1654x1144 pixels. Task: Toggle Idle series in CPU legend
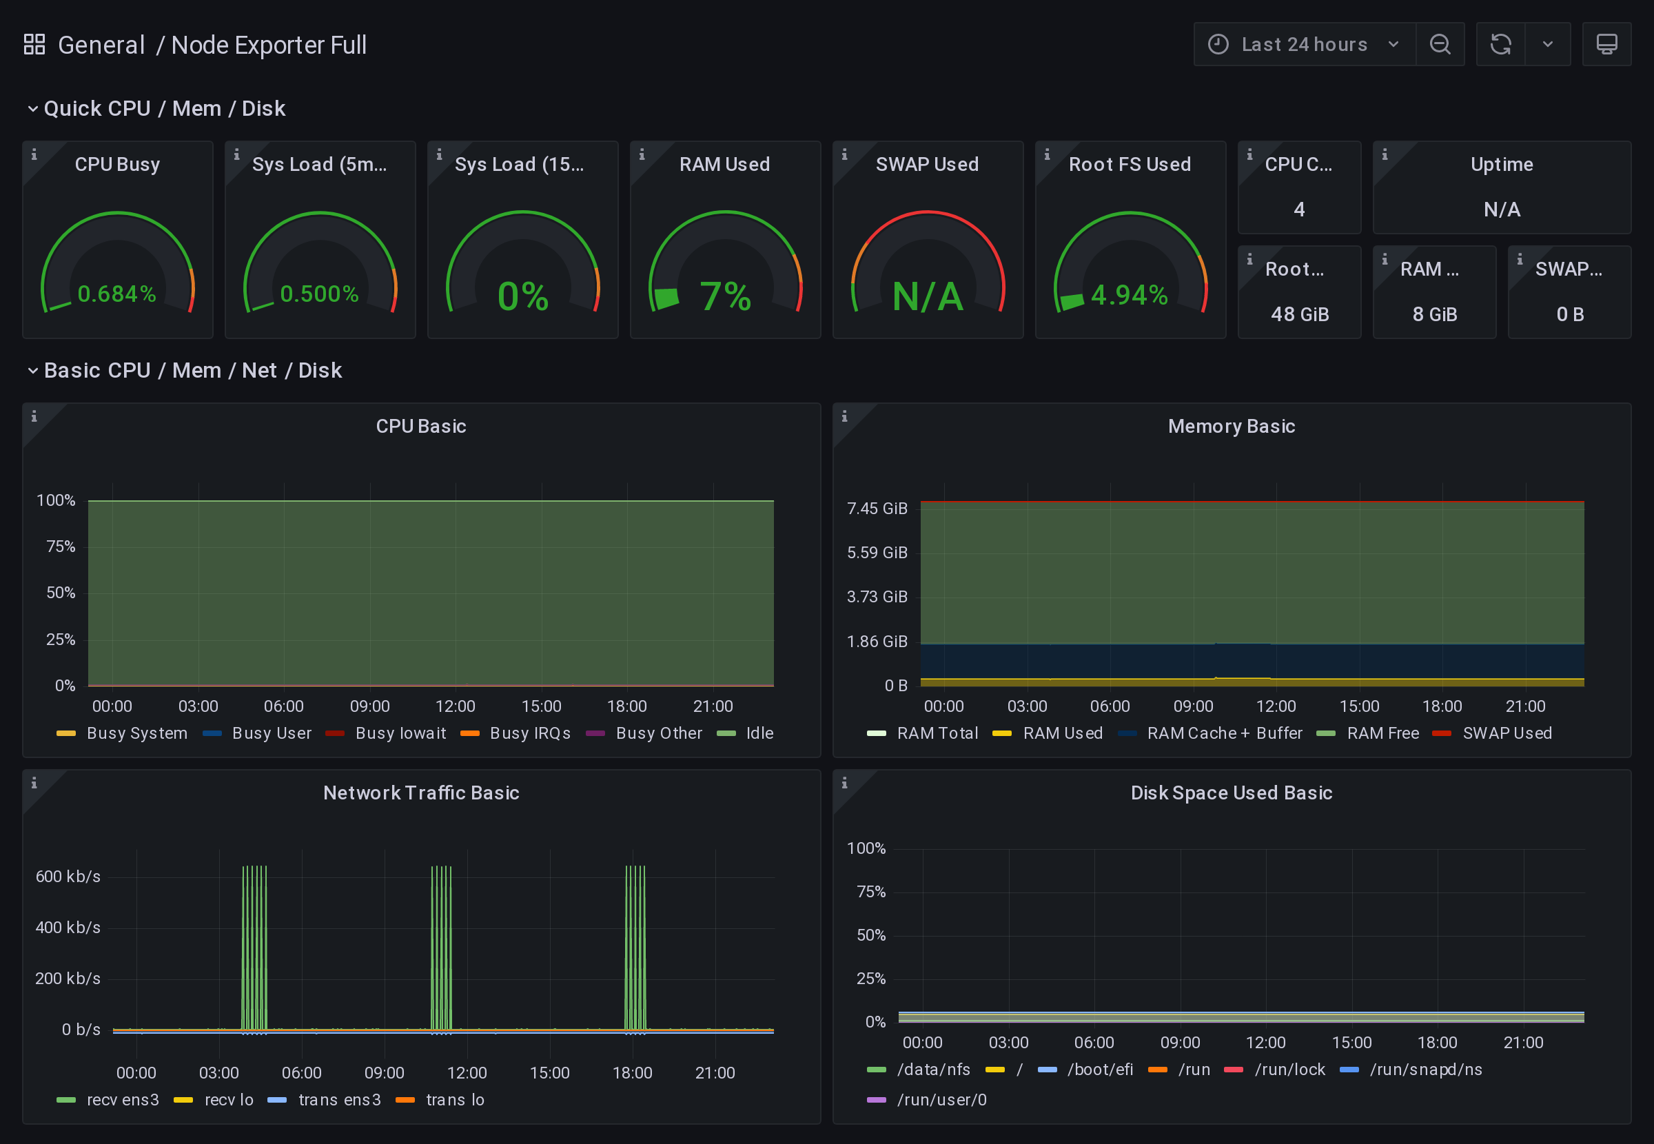click(x=759, y=733)
